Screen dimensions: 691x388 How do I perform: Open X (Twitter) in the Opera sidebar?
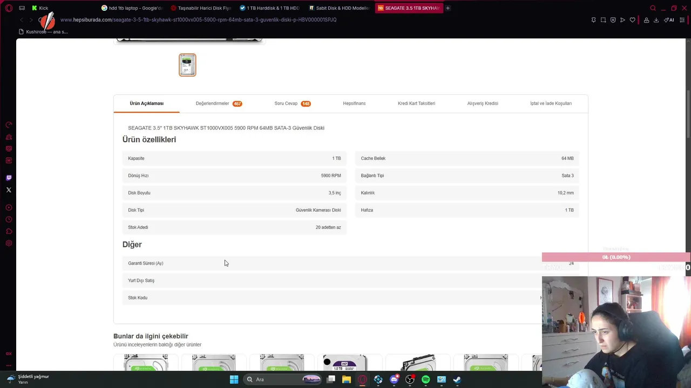[x=9, y=190]
